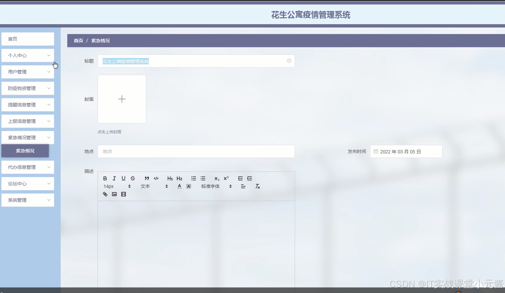Insert a hyperlink in editor
The image size is (505, 293).
click(105, 194)
